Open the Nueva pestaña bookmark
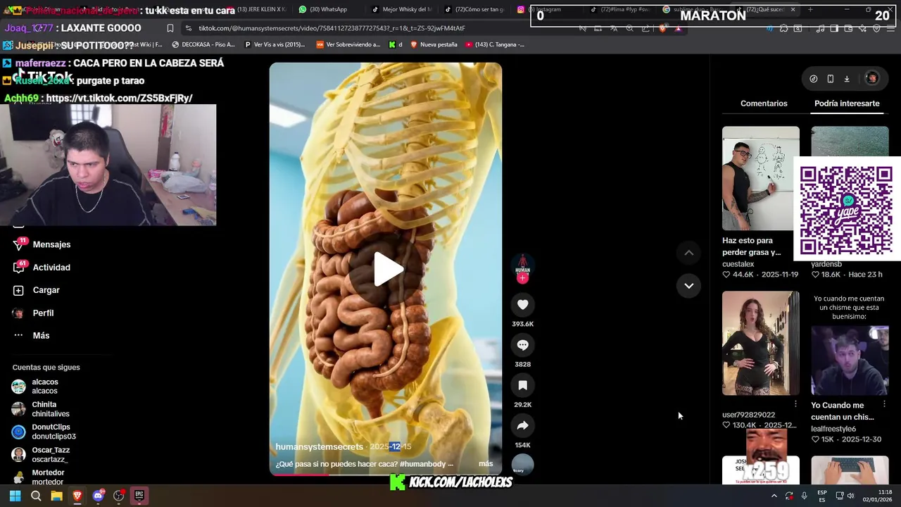Image resolution: width=901 pixels, height=507 pixels. [434, 44]
